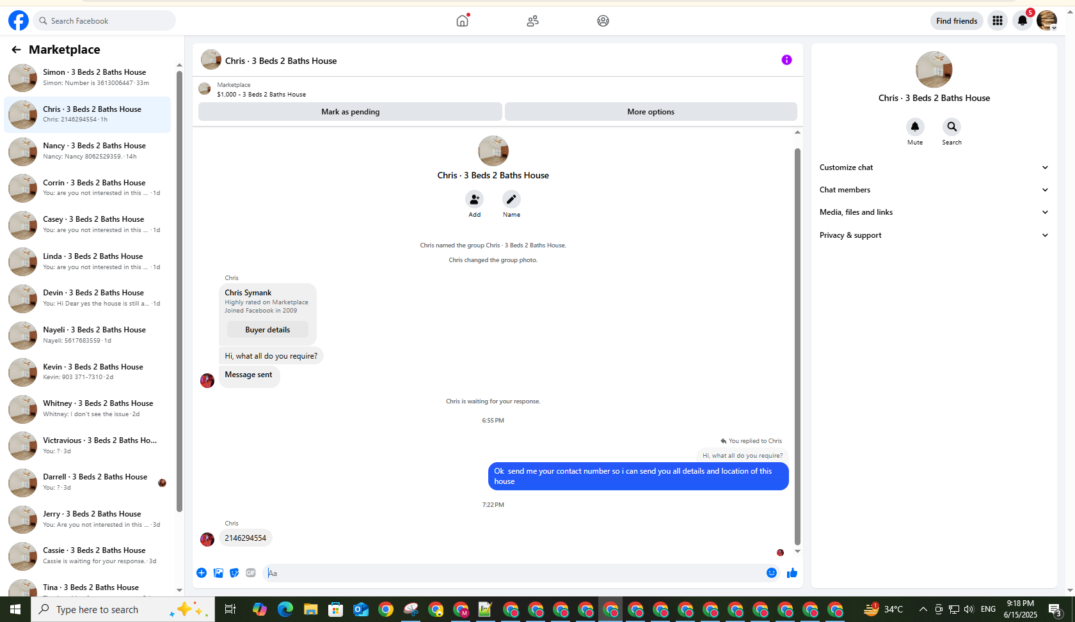The image size is (1075, 622).
Task: Open Microsoft Edge from the taskbar
Action: coord(285,609)
